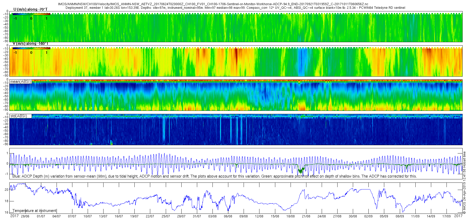
Task: Click the 17/09 date tick label
Action: point(446,216)
